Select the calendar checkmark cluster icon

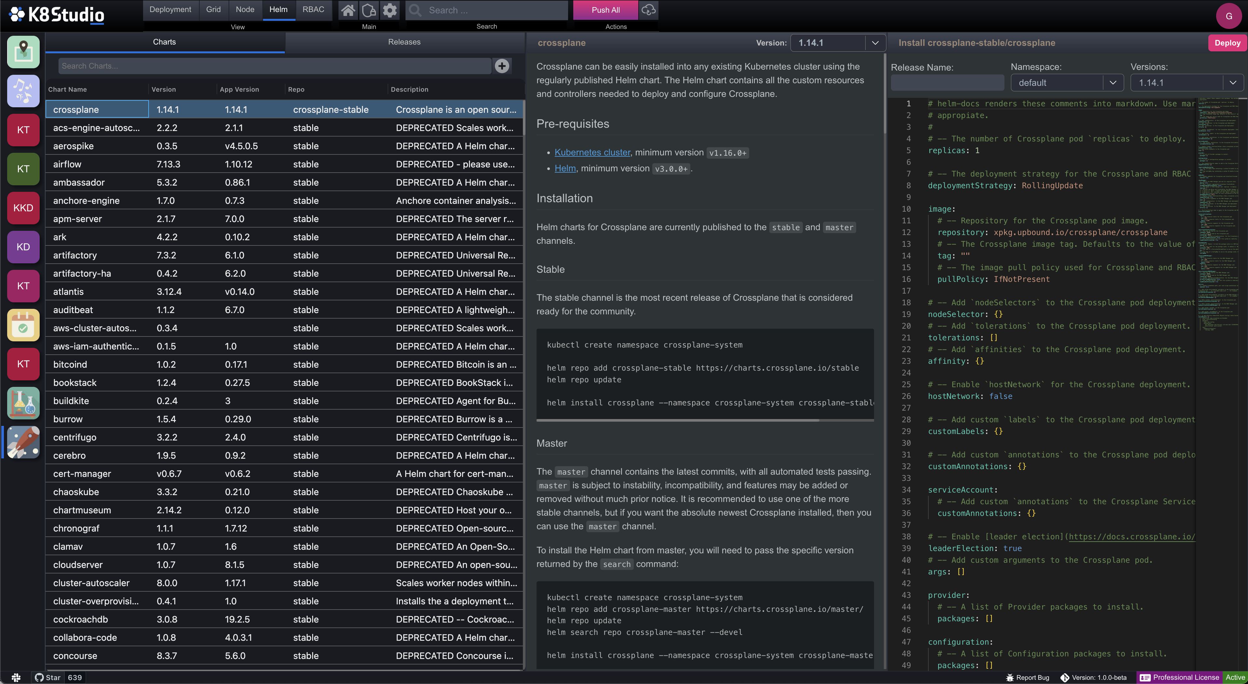coord(23,325)
